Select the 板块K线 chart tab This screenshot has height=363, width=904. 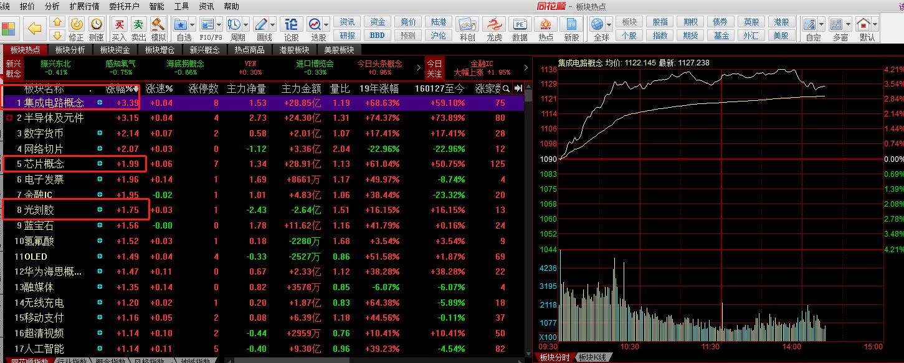pos(593,357)
